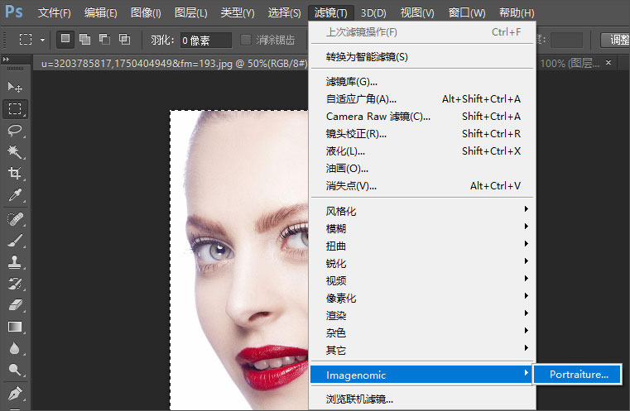Open 滤镜库(G)... filter gallery

pos(422,82)
